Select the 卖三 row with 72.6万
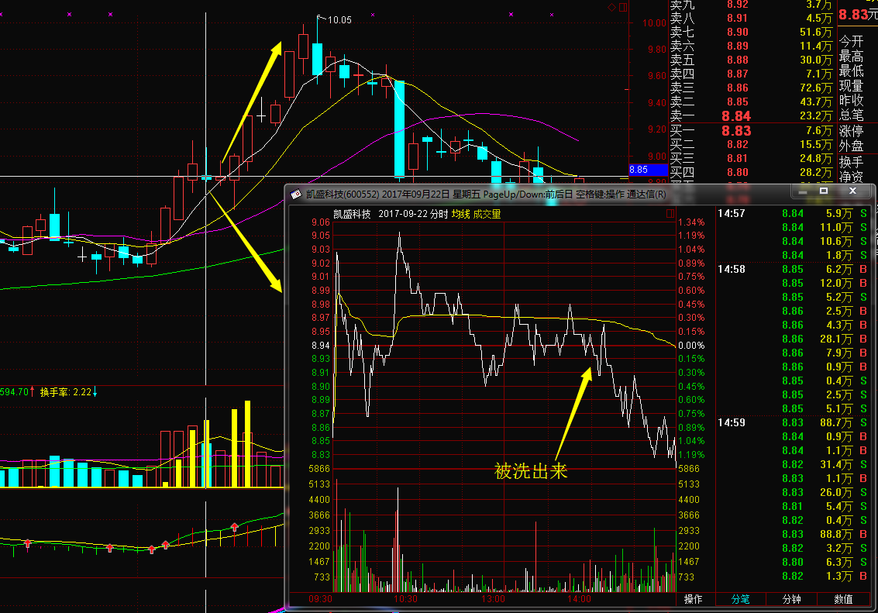The height and width of the screenshot is (613, 878). (x=752, y=88)
